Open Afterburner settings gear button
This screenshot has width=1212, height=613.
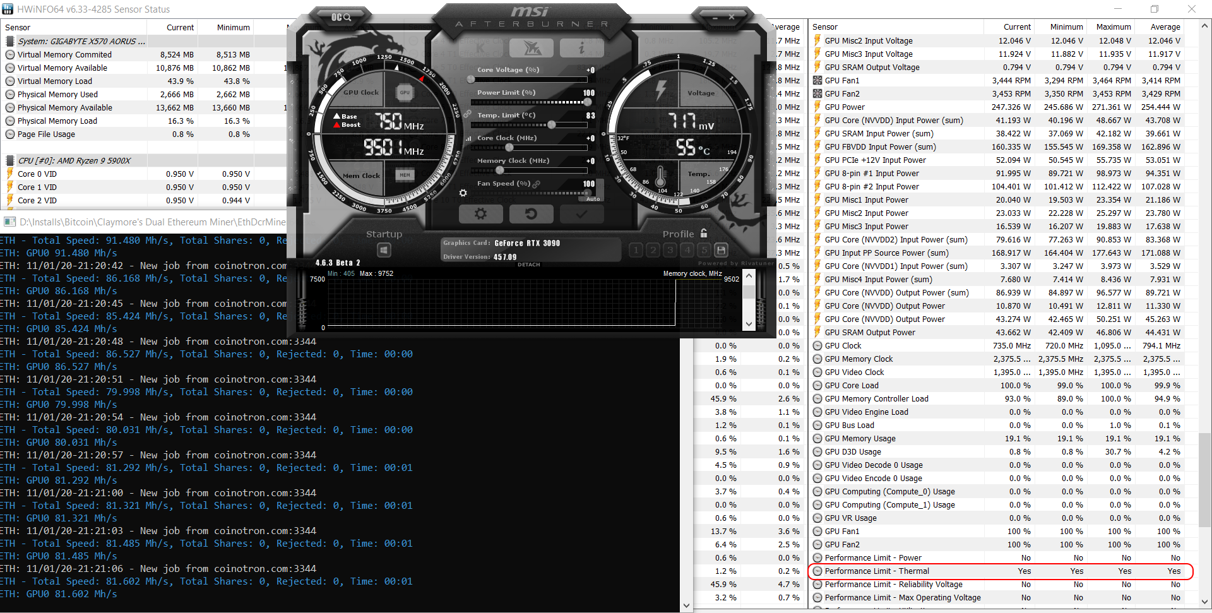(x=481, y=214)
